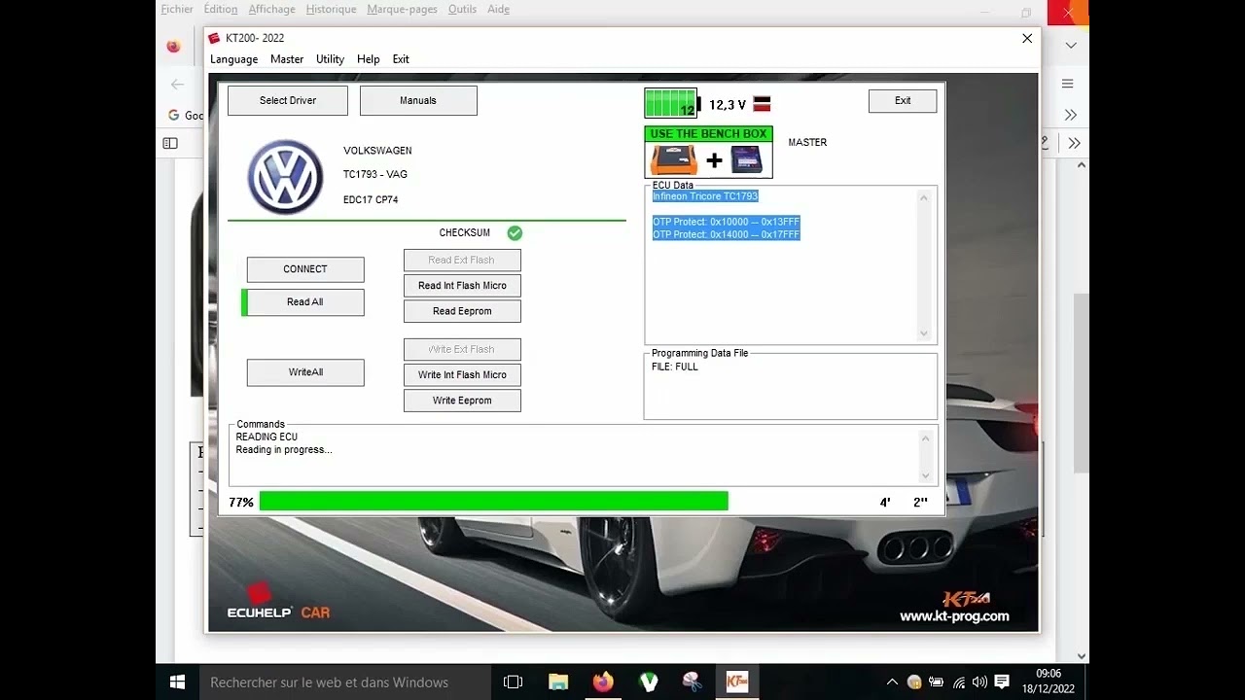Screen dimensions: 1245x700
Task: Click the orange bench box device image
Action: [674, 160]
